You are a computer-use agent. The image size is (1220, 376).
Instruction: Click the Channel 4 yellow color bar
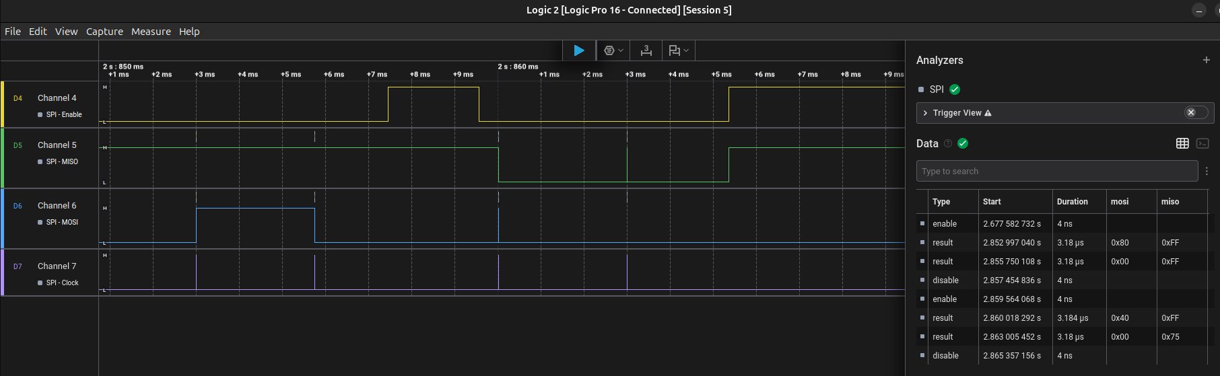tap(3, 104)
